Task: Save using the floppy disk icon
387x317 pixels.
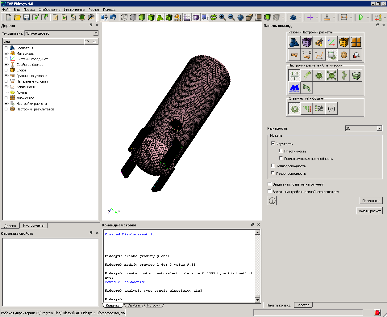Action: [27, 17]
